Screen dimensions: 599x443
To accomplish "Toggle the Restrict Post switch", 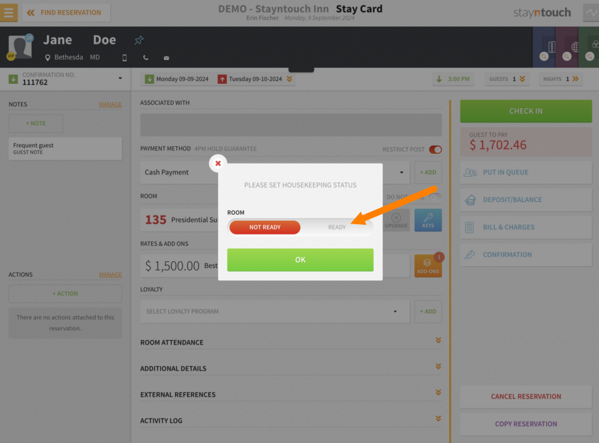I will [x=435, y=149].
